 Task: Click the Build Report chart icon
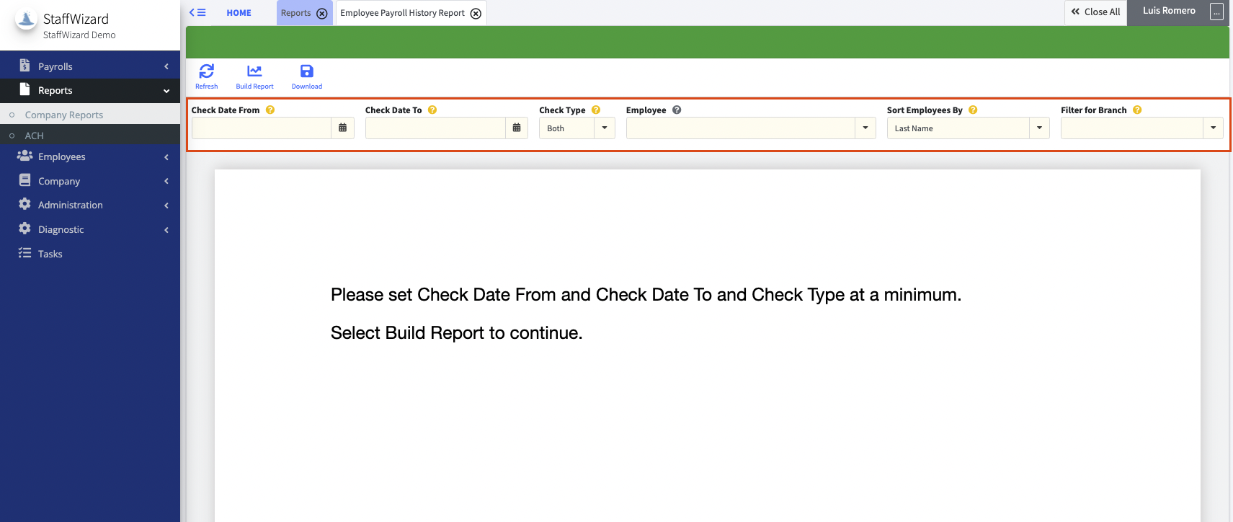(x=254, y=71)
